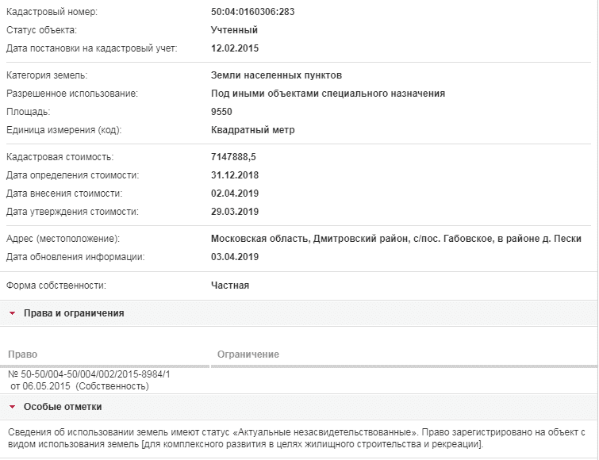This screenshot has width=599, height=460.
Task: Click Под иными объектами специального назначения
Action: click(x=328, y=94)
